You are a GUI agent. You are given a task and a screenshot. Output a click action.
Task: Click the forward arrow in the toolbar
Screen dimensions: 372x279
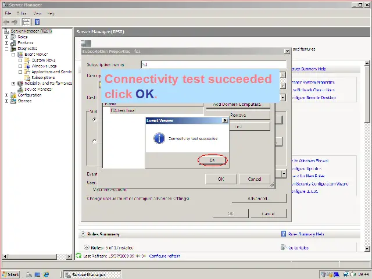click(x=14, y=22)
